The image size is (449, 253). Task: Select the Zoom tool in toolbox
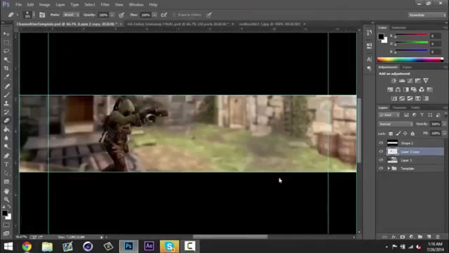6,200
